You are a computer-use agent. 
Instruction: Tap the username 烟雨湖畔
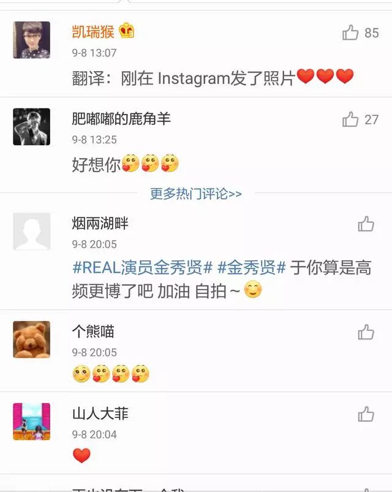point(100,224)
